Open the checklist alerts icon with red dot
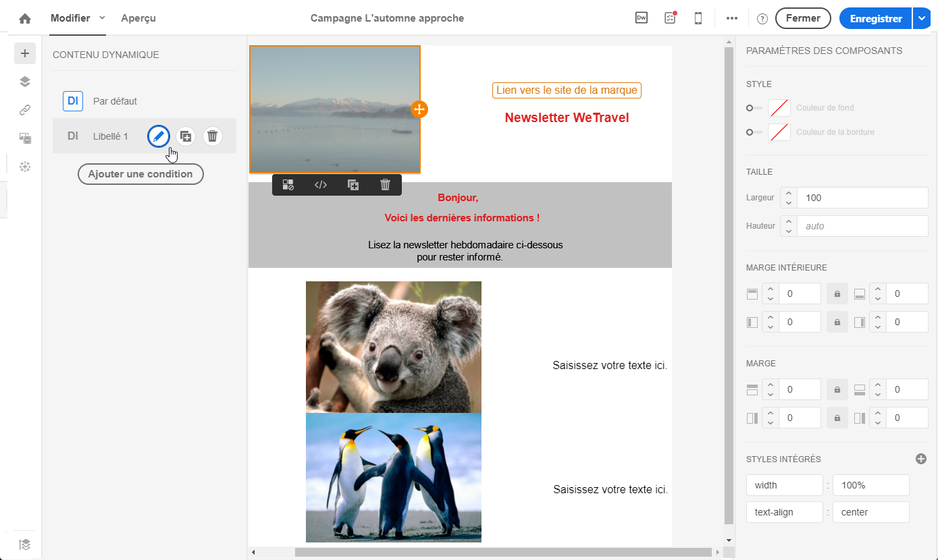The height and width of the screenshot is (560, 938). (x=670, y=18)
